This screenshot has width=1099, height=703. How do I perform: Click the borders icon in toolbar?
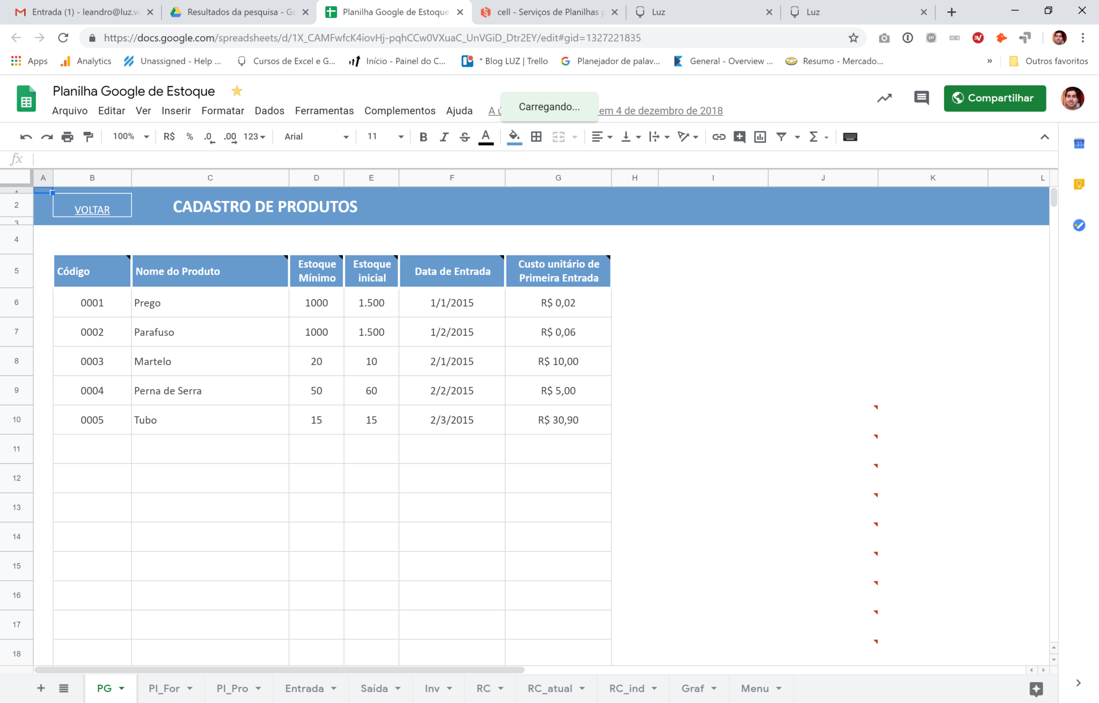536,137
